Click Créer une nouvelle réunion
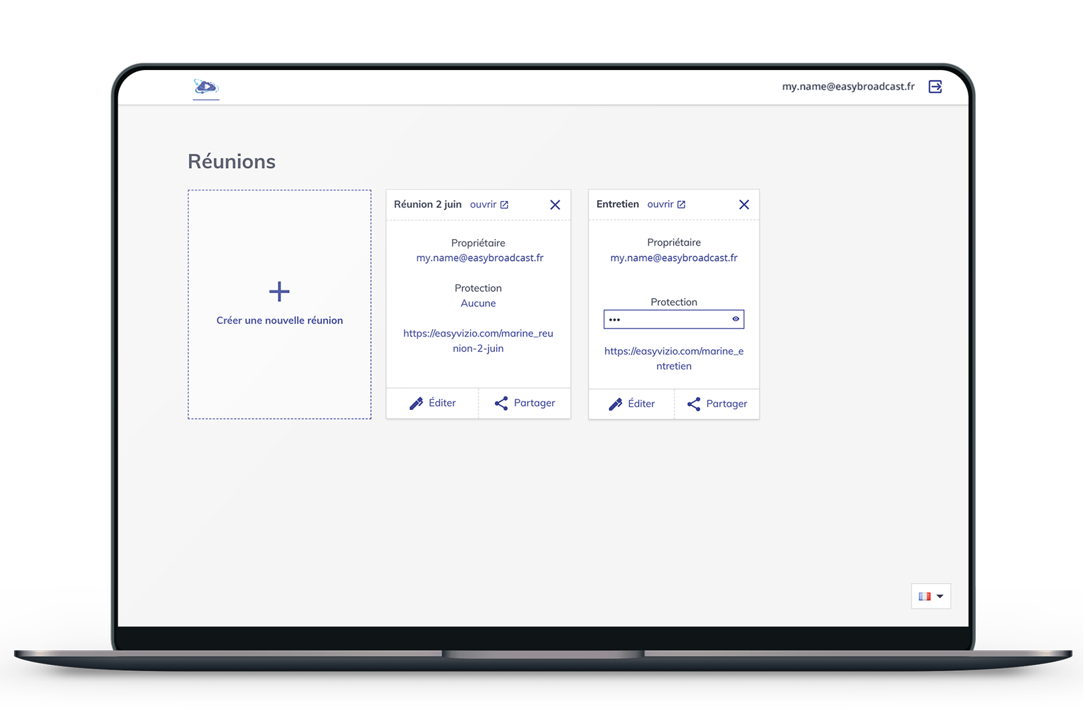Viewport: 1086px width, 725px height. [x=279, y=320]
